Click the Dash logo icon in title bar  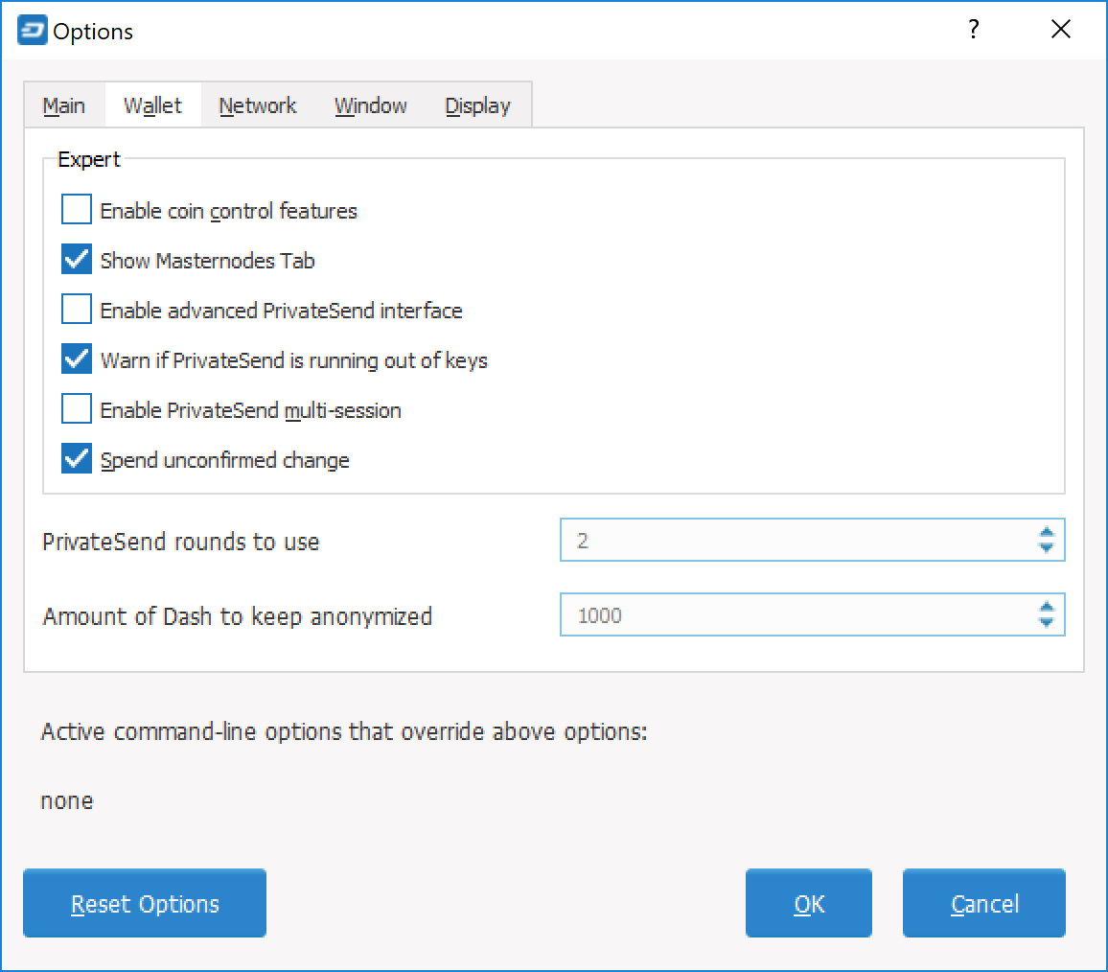[32, 31]
